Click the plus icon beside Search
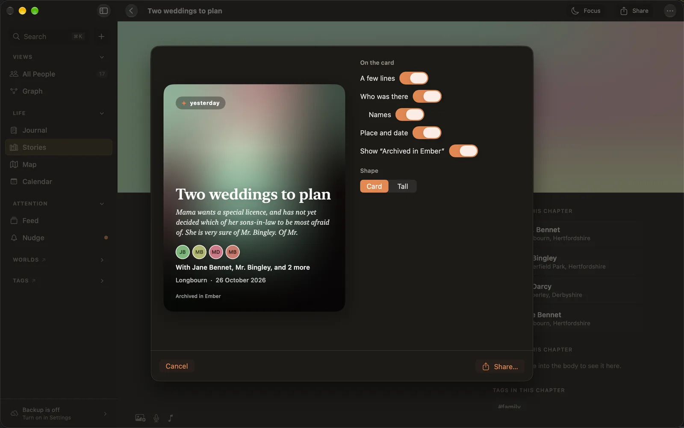The width and height of the screenshot is (684, 428). coord(101,36)
